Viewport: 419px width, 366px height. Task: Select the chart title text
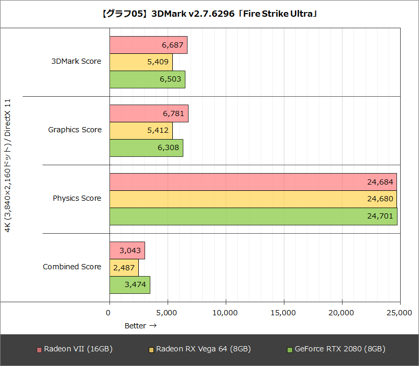[x=210, y=14]
